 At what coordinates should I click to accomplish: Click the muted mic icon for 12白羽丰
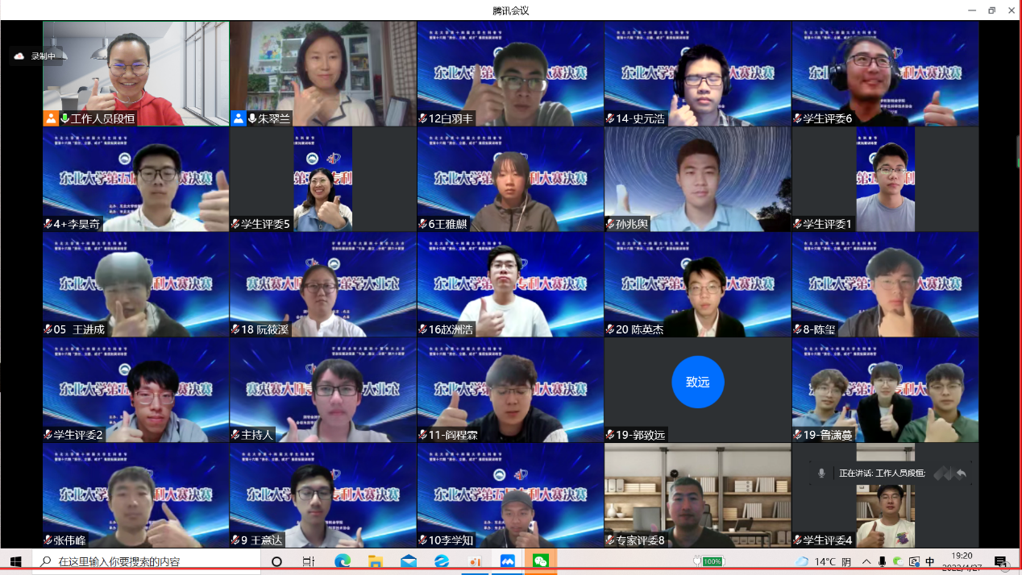(x=422, y=119)
